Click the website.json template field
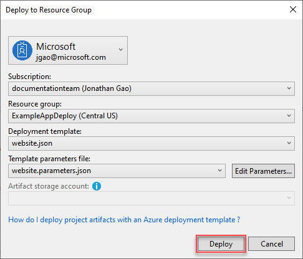 151,143
